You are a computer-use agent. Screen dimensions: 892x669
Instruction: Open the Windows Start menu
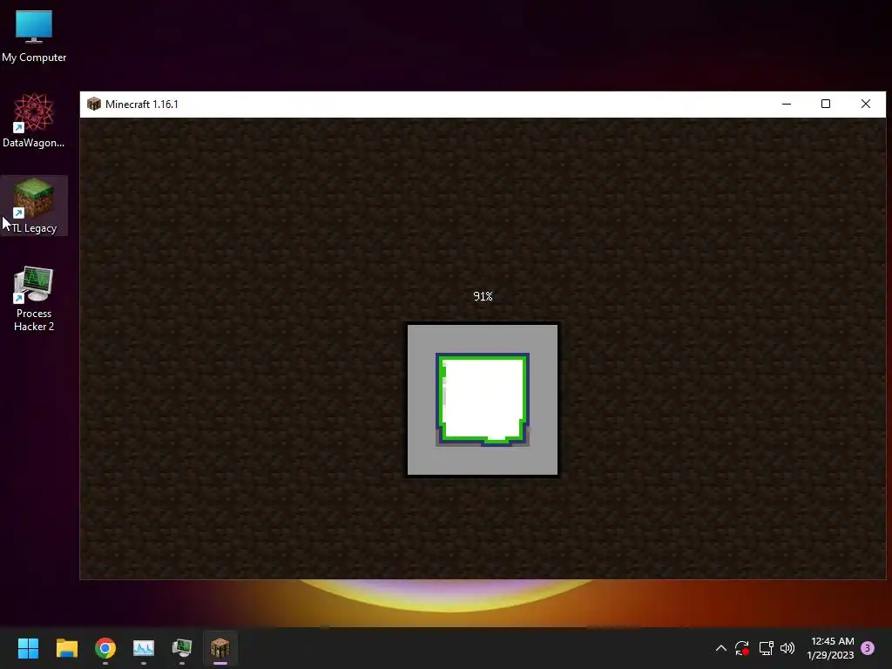(x=28, y=648)
